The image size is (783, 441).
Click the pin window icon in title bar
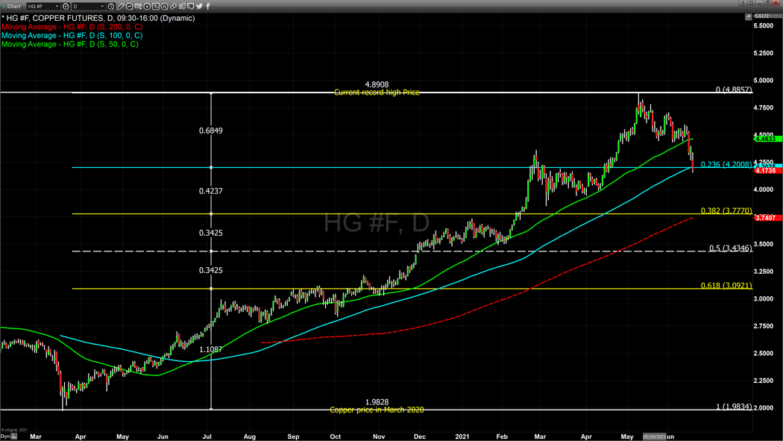[x=750, y=3]
